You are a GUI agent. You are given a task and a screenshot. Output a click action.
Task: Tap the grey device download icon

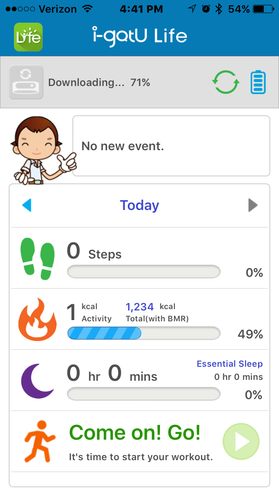(x=26, y=83)
